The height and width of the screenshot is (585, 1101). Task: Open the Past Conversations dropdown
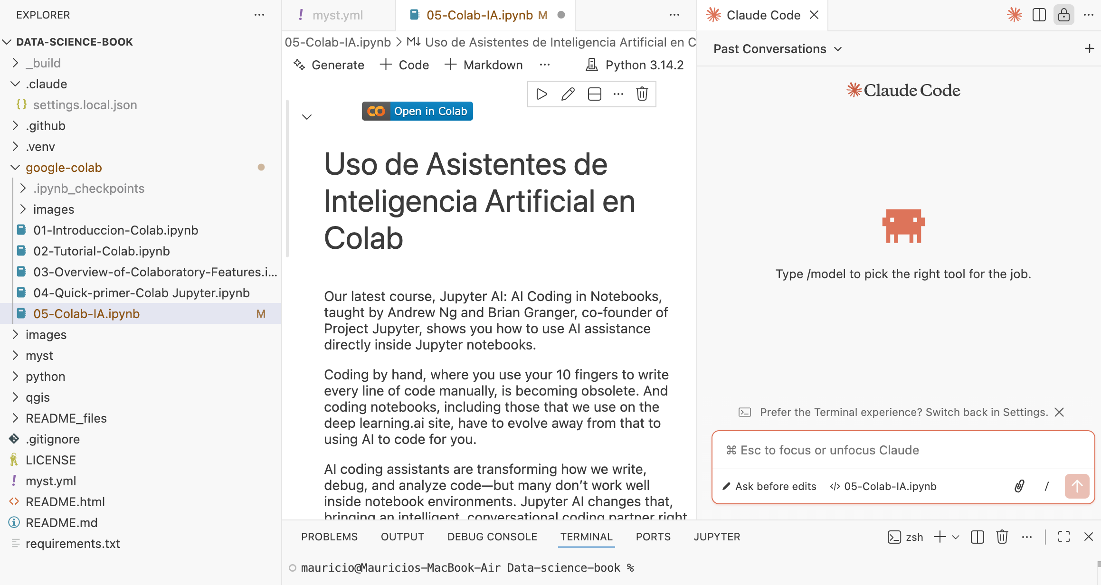[776, 48]
